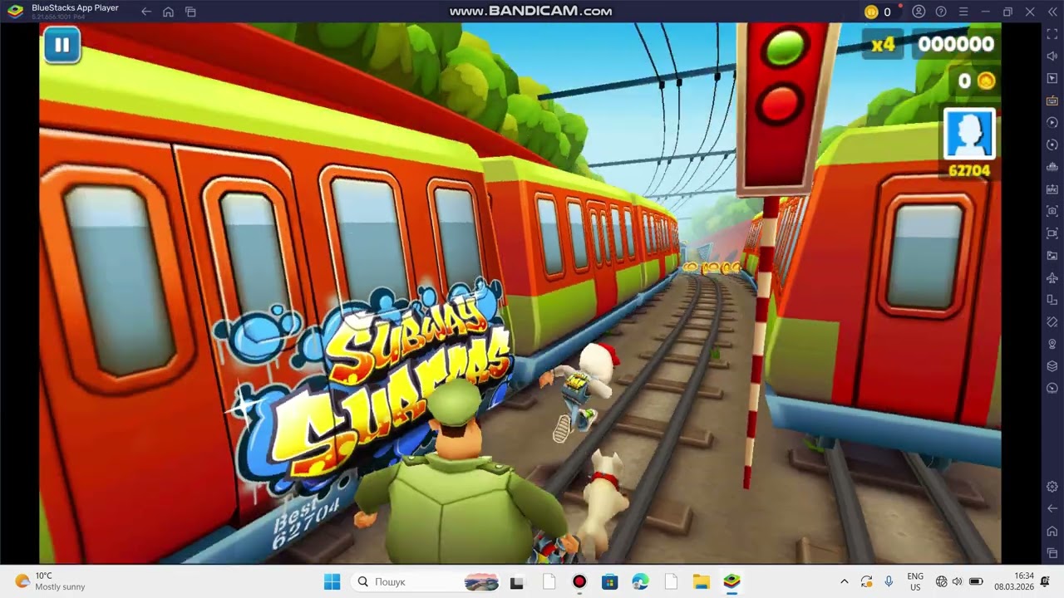Viewport: 1064px width, 598px height.
Task: Open File Explorer from the taskbar
Action: (x=701, y=581)
